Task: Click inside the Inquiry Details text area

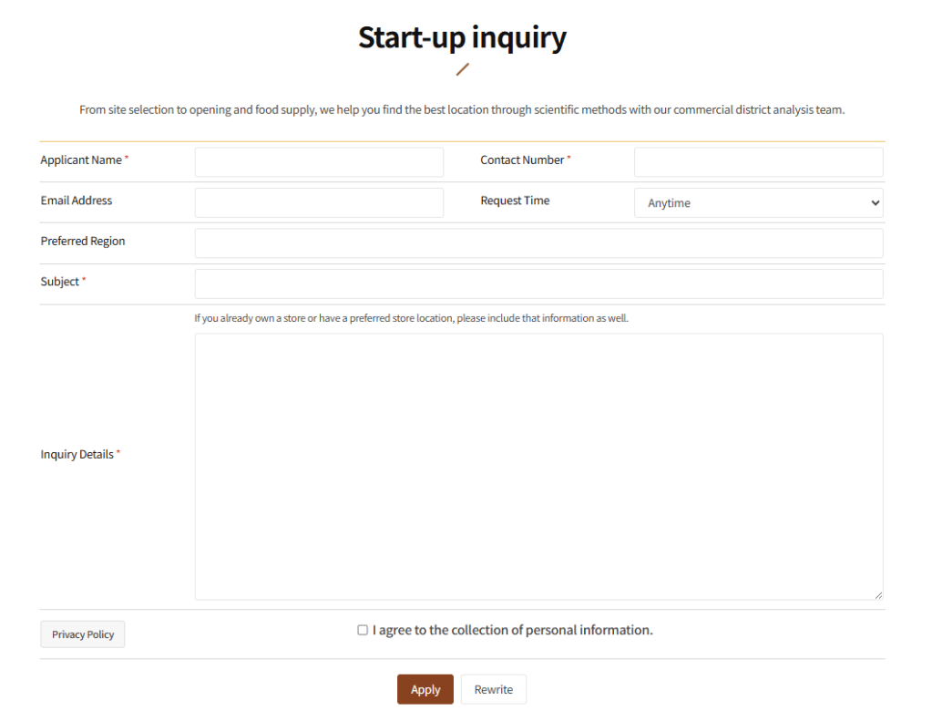Action: click(538, 466)
